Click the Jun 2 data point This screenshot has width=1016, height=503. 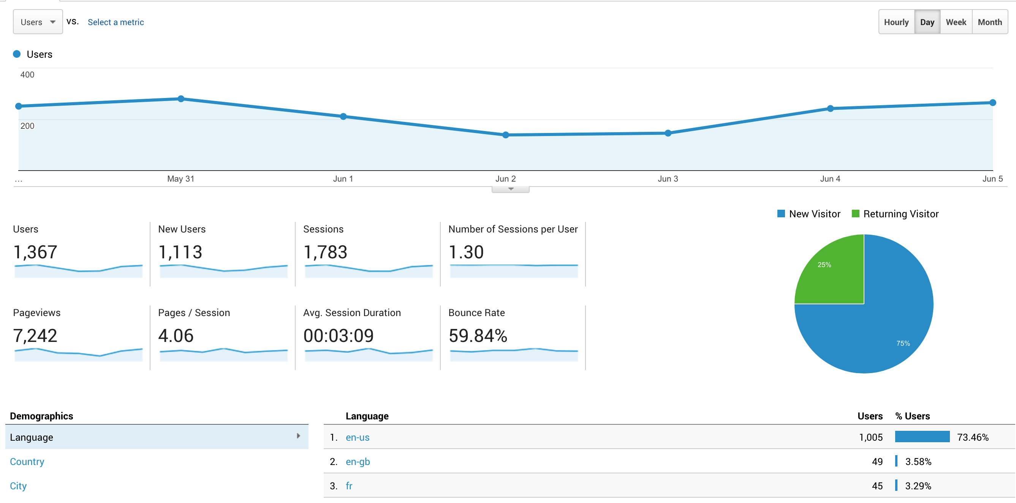pos(506,135)
